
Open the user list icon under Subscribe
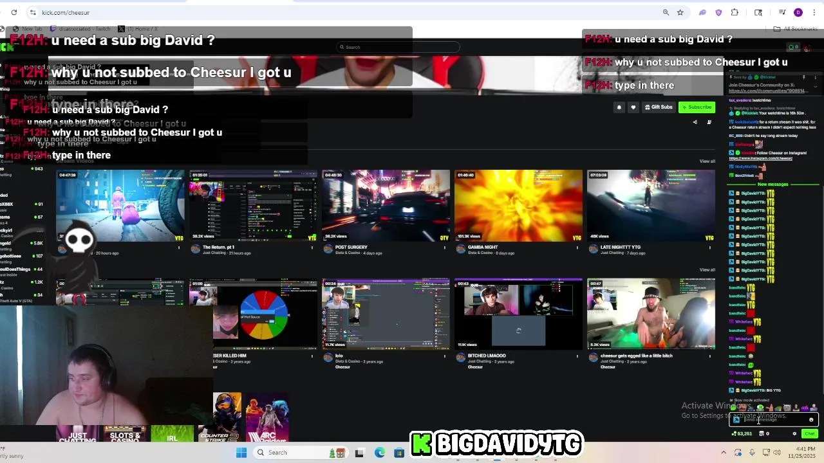tap(709, 122)
